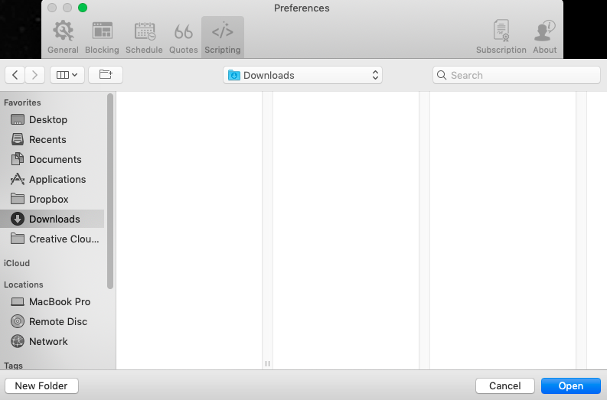
Task: Select Remote Disc location
Action: point(52,321)
